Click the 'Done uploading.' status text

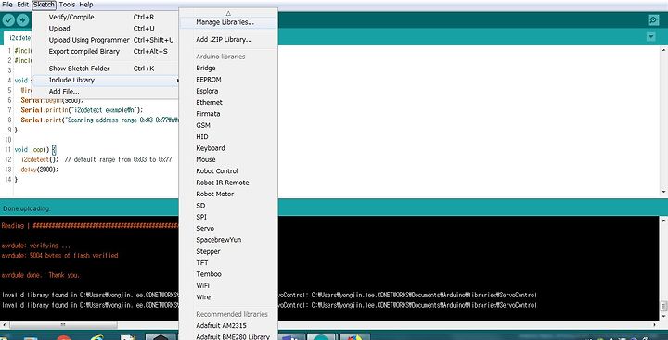pos(26,209)
